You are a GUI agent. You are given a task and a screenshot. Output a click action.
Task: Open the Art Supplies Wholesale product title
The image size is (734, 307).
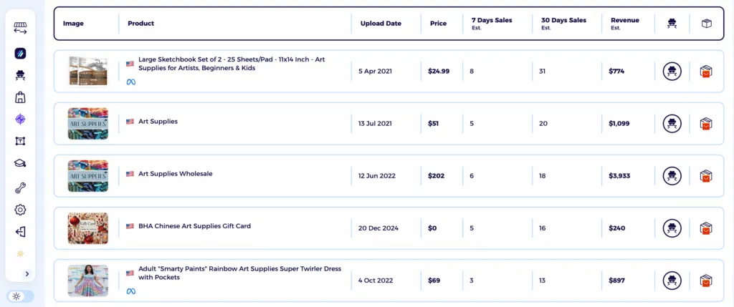click(x=175, y=174)
